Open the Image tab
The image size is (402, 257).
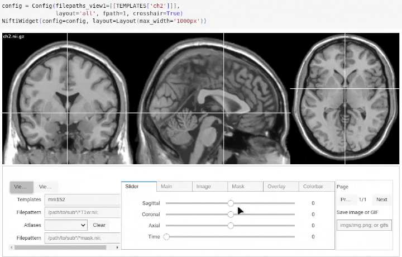210,187
